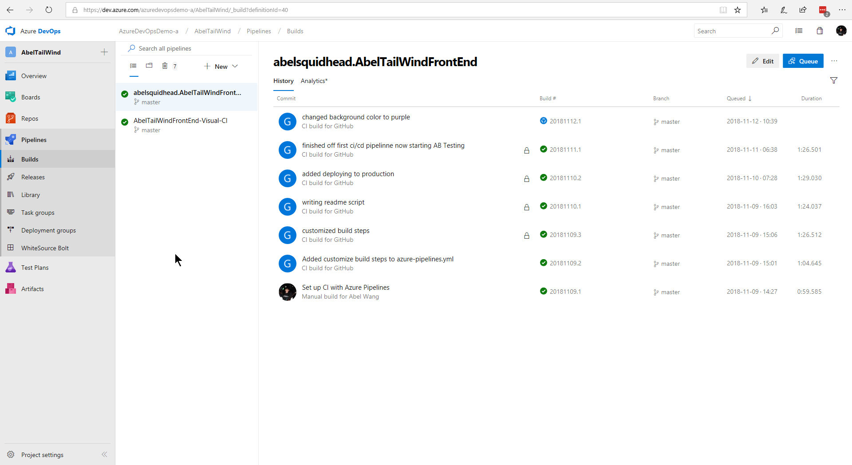852x465 pixels.
Task: Switch to pipeline folders view icon
Action: click(149, 66)
